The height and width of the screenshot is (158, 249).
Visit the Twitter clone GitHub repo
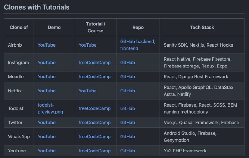[127, 122]
